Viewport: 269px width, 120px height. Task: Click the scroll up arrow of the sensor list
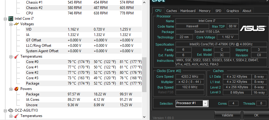(x=144, y=2)
